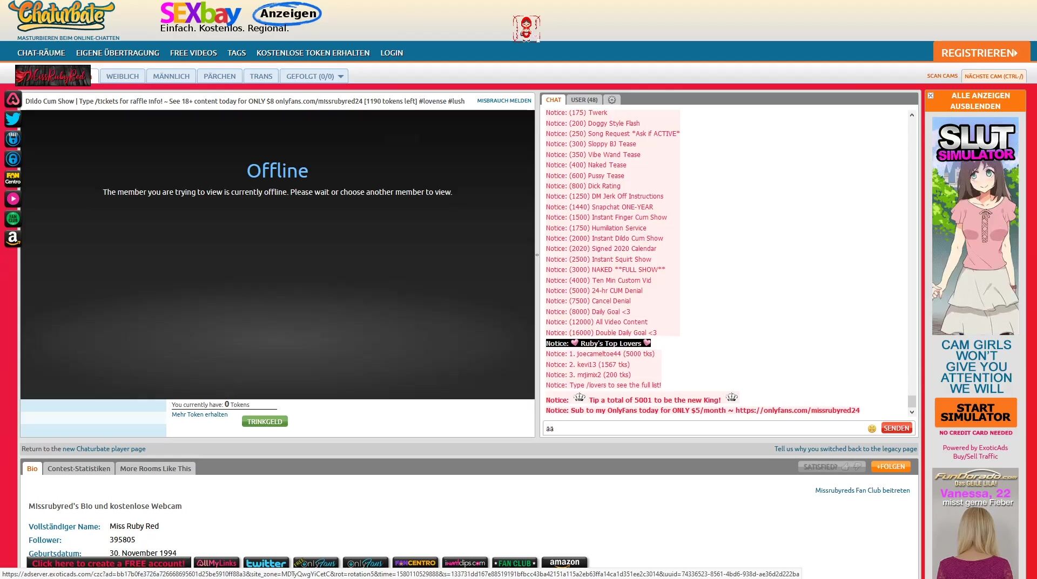Click the FREE! padlock sidebar icon
This screenshot has height=579, width=1037.
pyautogui.click(x=13, y=139)
